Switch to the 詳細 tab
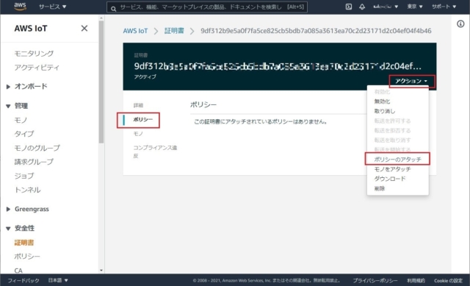 [x=138, y=105]
